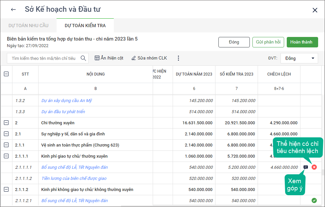Collapse row 2.1 Sự nghiệp y tế
This screenshot has height=207, width=325.
[6, 134]
